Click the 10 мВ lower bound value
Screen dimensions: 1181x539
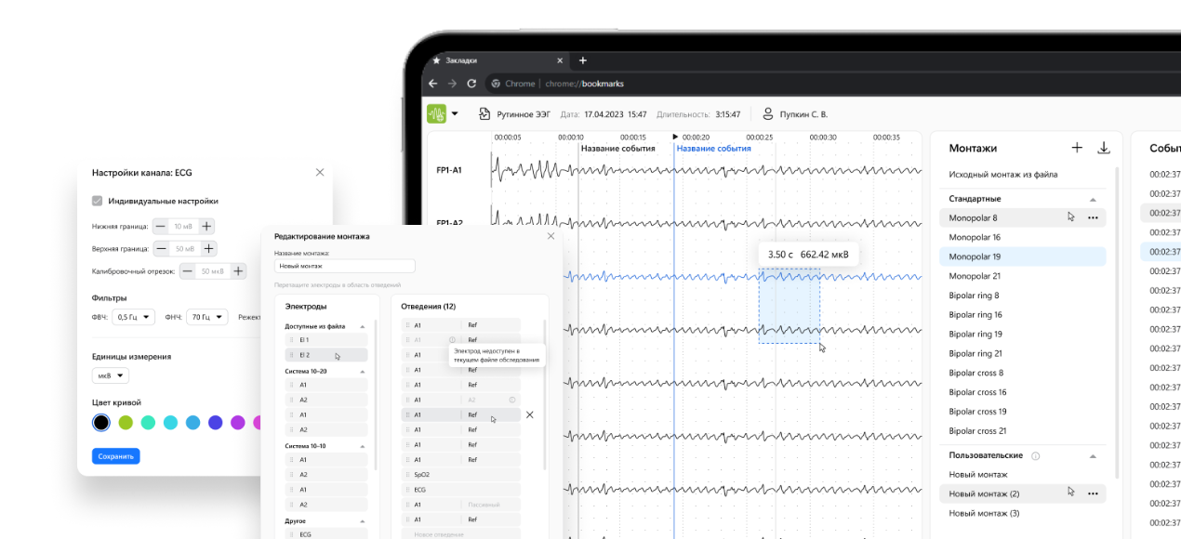pos(183,226)
